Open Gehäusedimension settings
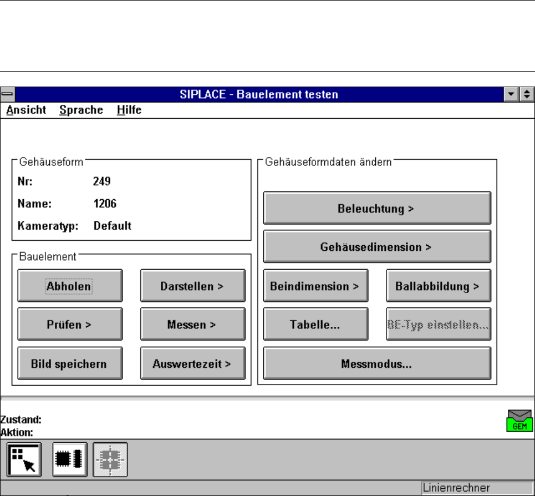Viewport: 535px width, 496px height. click(376, 247)
